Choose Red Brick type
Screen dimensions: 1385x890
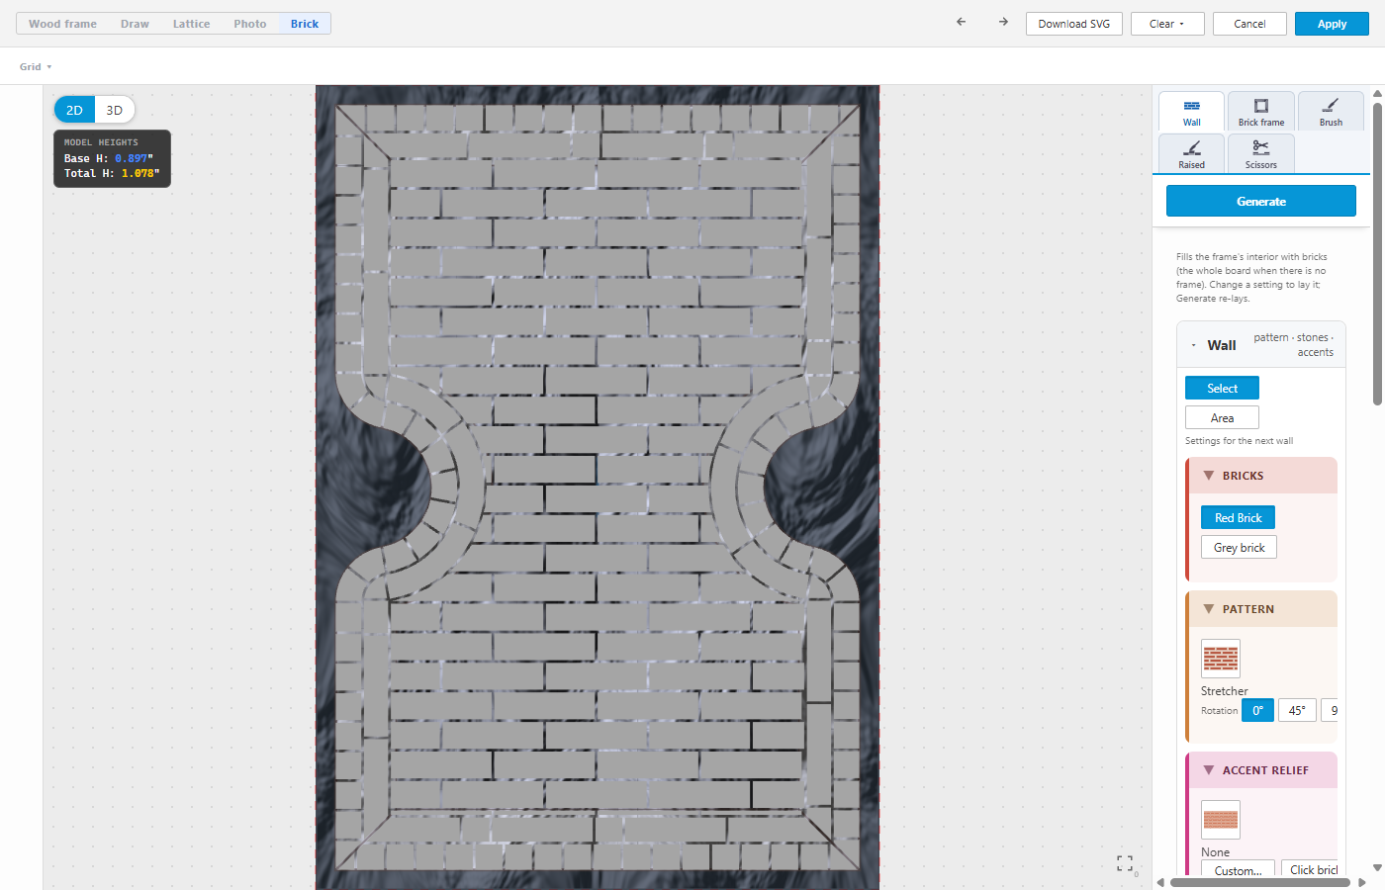tap(1239, 517)
